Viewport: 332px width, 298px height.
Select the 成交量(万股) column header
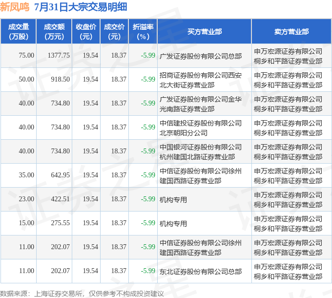pyautogui.click(x=19, y=32)
